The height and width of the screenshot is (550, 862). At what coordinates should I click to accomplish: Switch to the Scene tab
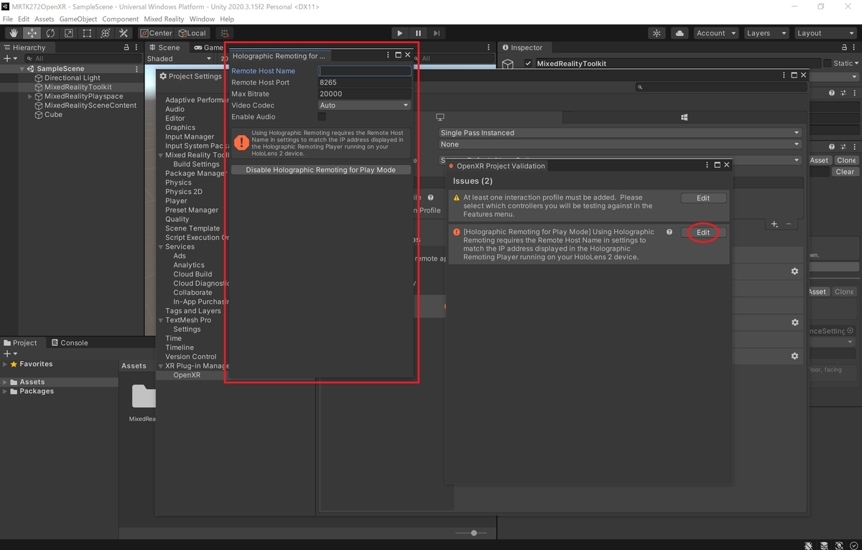164,47
